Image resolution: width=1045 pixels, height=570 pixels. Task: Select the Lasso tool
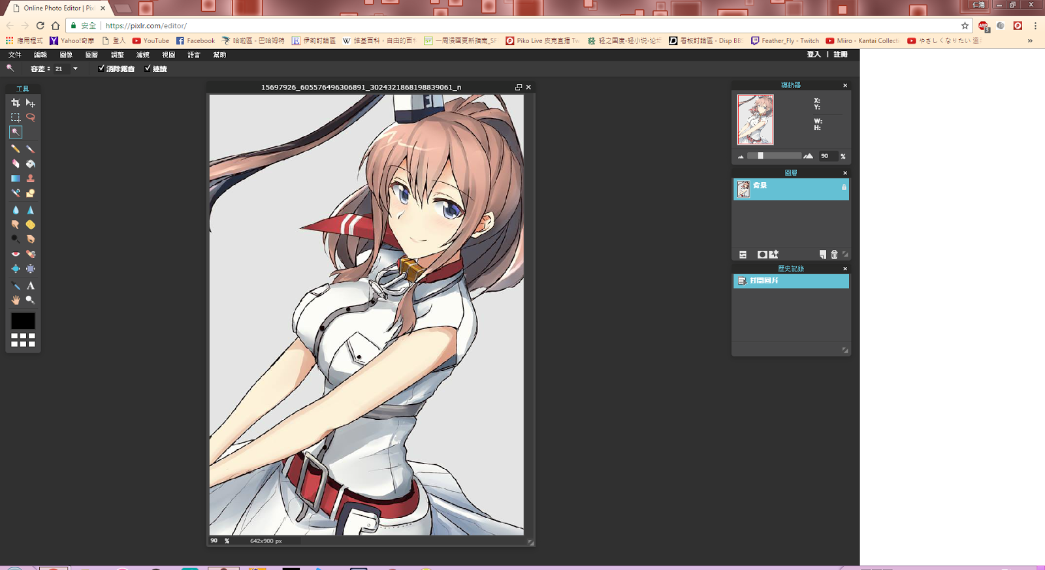tap(30, 118)
